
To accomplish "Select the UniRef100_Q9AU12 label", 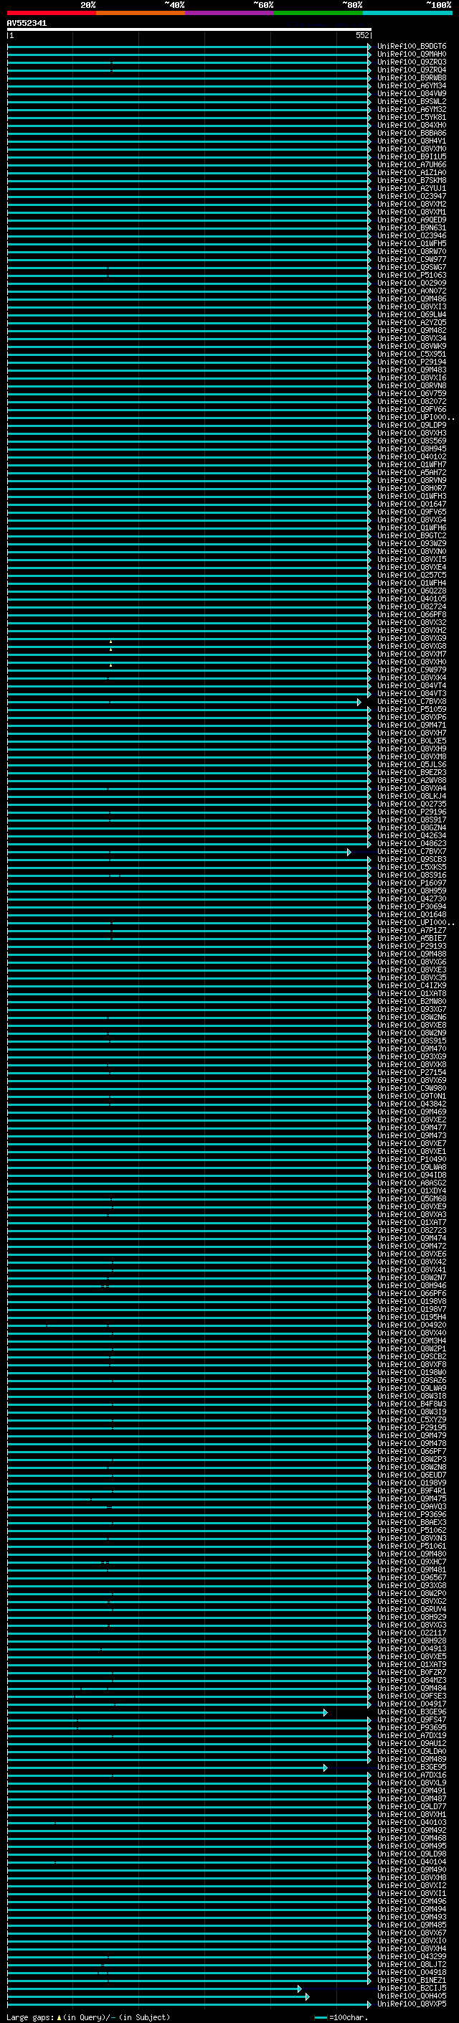I will 412,1745.
